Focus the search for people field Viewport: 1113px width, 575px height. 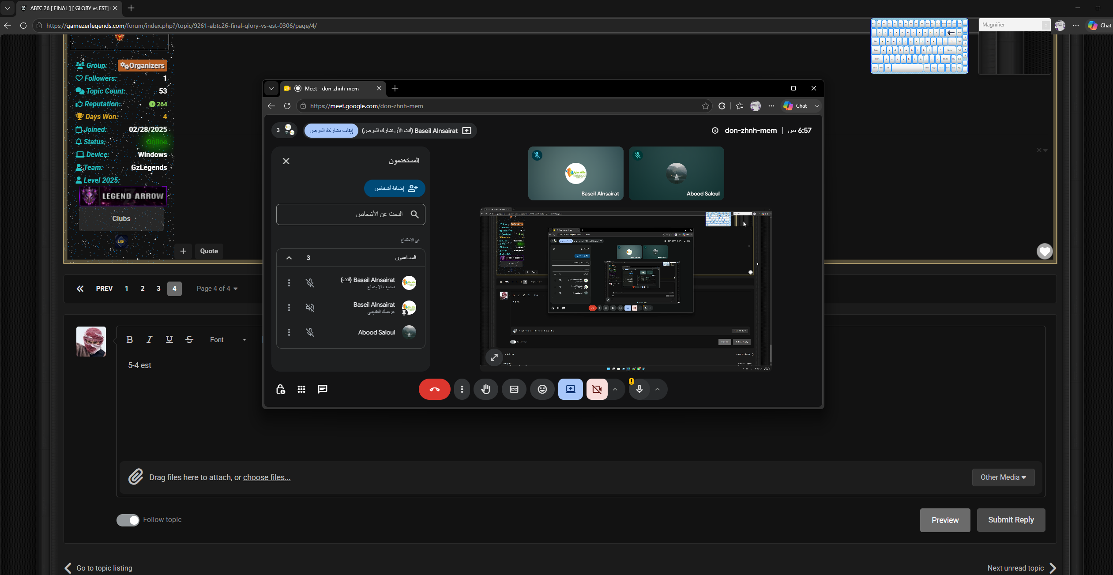[x=351, y=214]
